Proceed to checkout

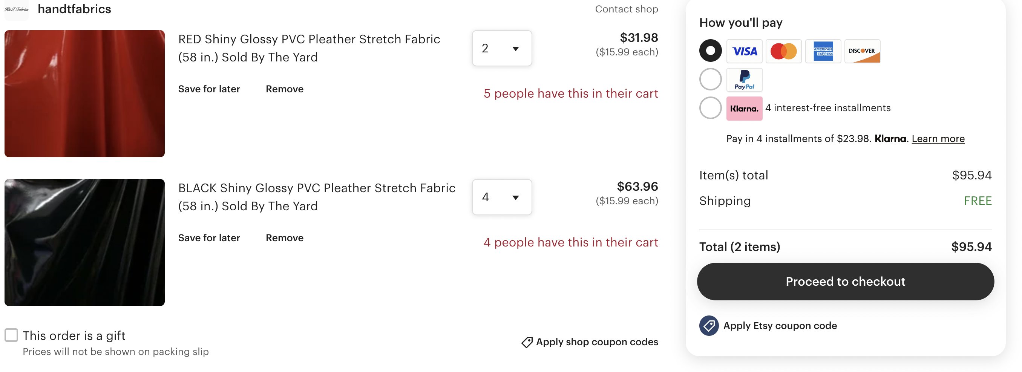[x=846, y=281]
